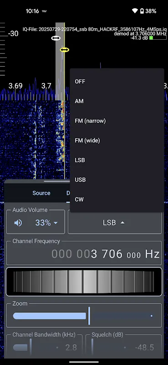Pick CW in the mode menu
The height and width of the screenshot is (365, 168).
(x=117, y=199)
